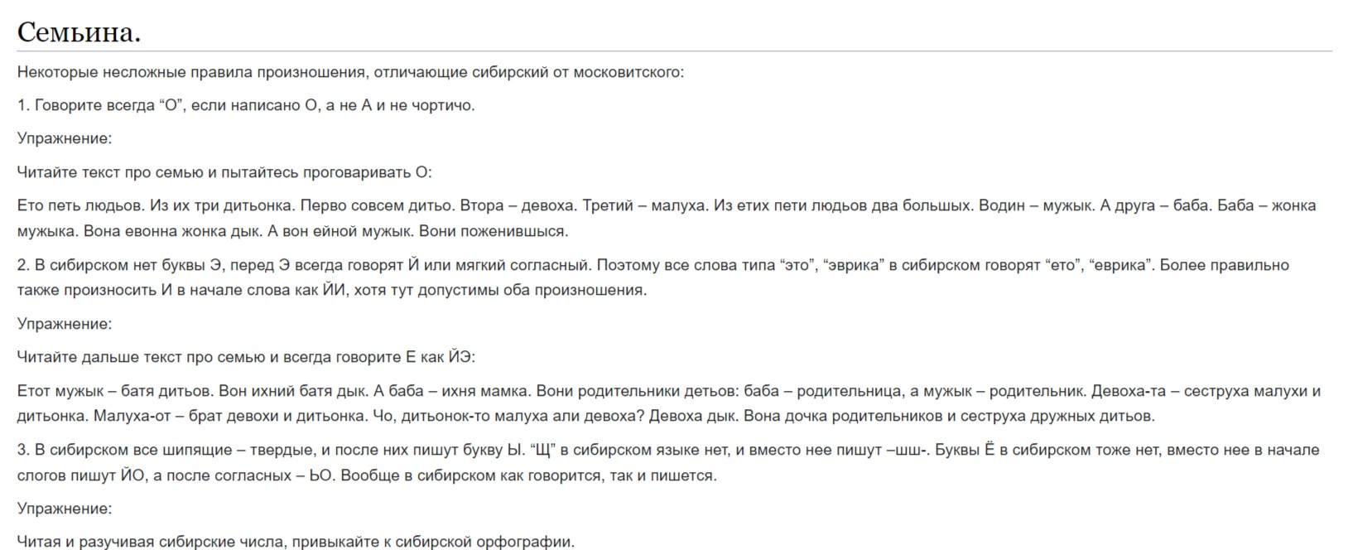Click "Упражнение:" label directly below rule 3
1353x550 pixels.
click(65, 509)
